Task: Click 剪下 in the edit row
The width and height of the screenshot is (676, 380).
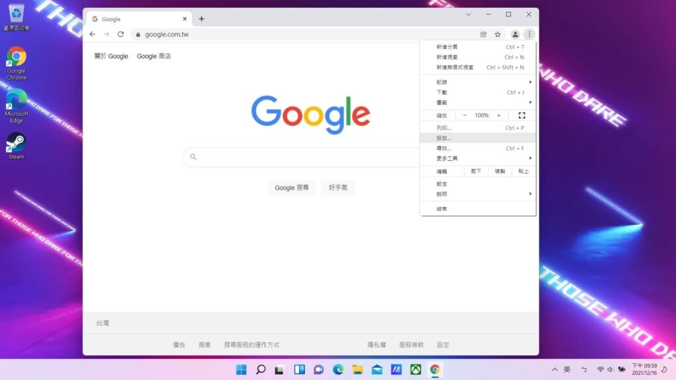Action: [476, 172]
